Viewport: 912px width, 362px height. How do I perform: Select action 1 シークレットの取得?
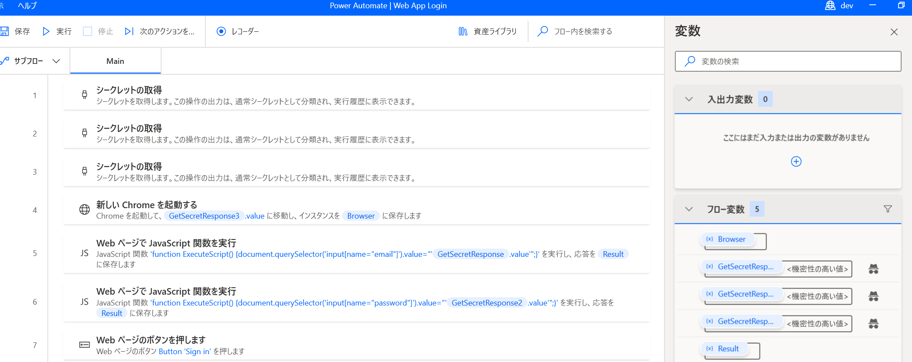[356, 95]
